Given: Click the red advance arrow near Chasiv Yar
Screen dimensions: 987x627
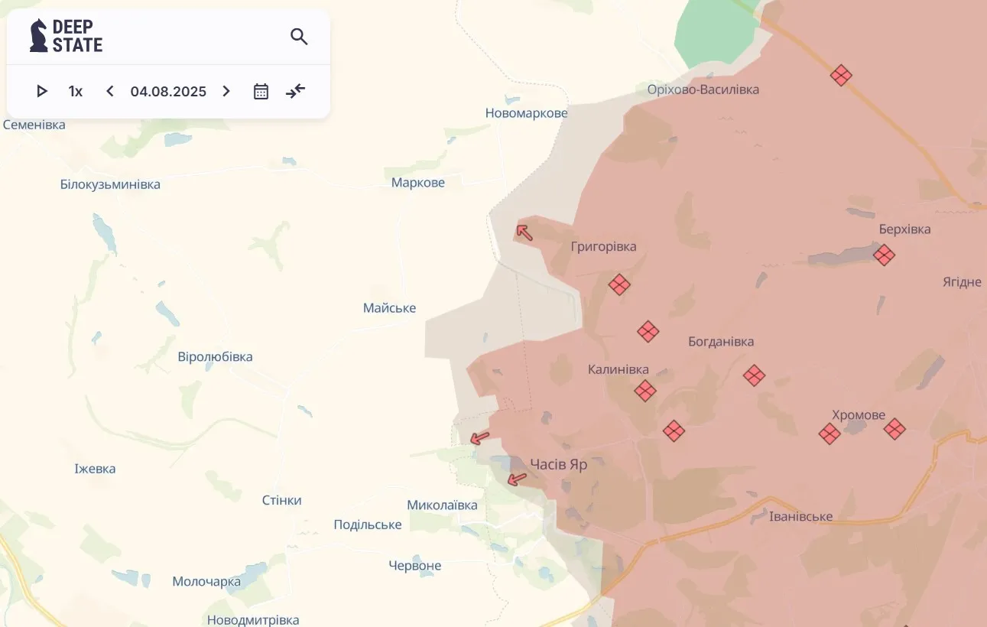Looking at the screenshot, I should tap(517, 479).
